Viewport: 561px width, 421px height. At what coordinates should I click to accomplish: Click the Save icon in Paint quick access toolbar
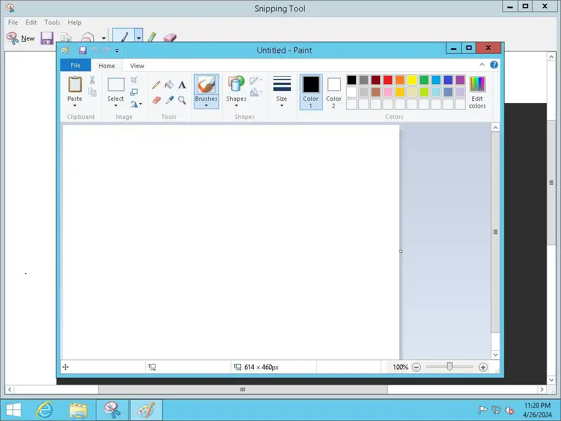pyautogui.click(x=83, y=50)
